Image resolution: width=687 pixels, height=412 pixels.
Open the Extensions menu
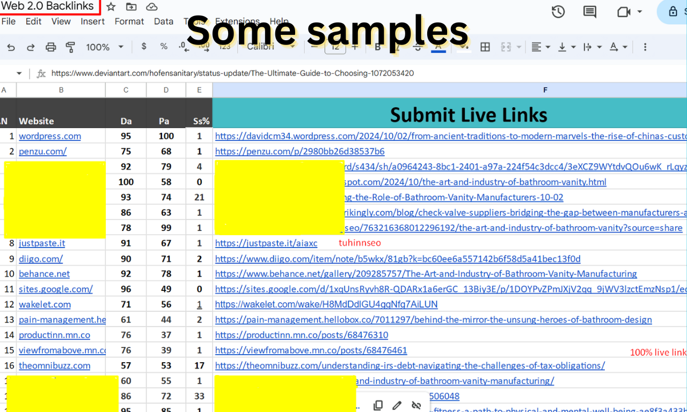[x=237, y=21]
